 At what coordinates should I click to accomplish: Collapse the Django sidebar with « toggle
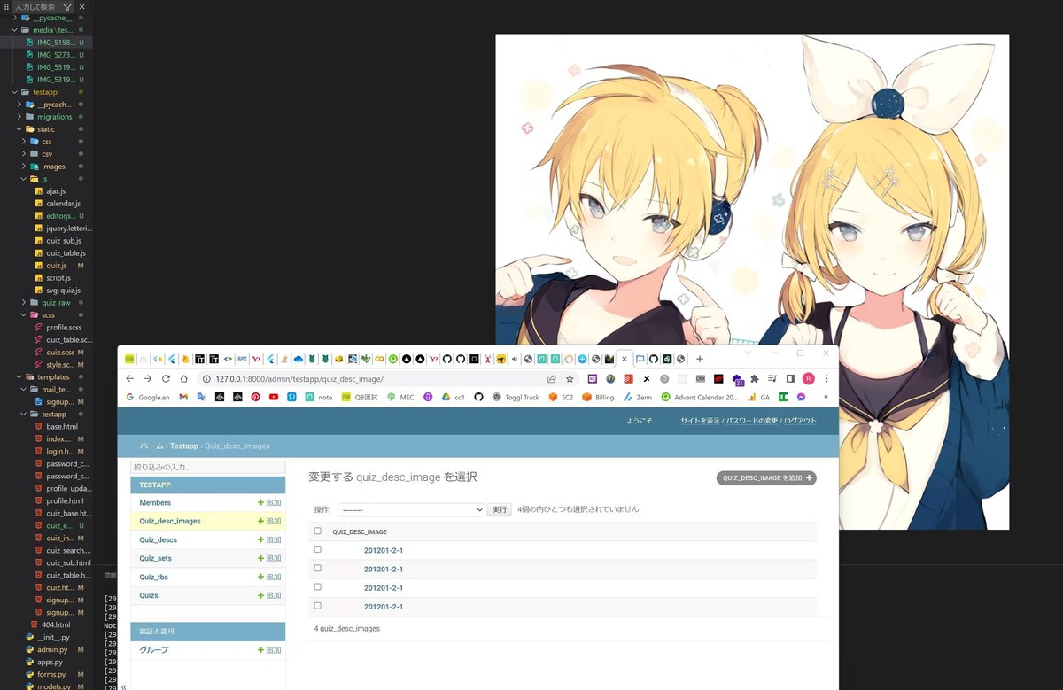[123, 686]
